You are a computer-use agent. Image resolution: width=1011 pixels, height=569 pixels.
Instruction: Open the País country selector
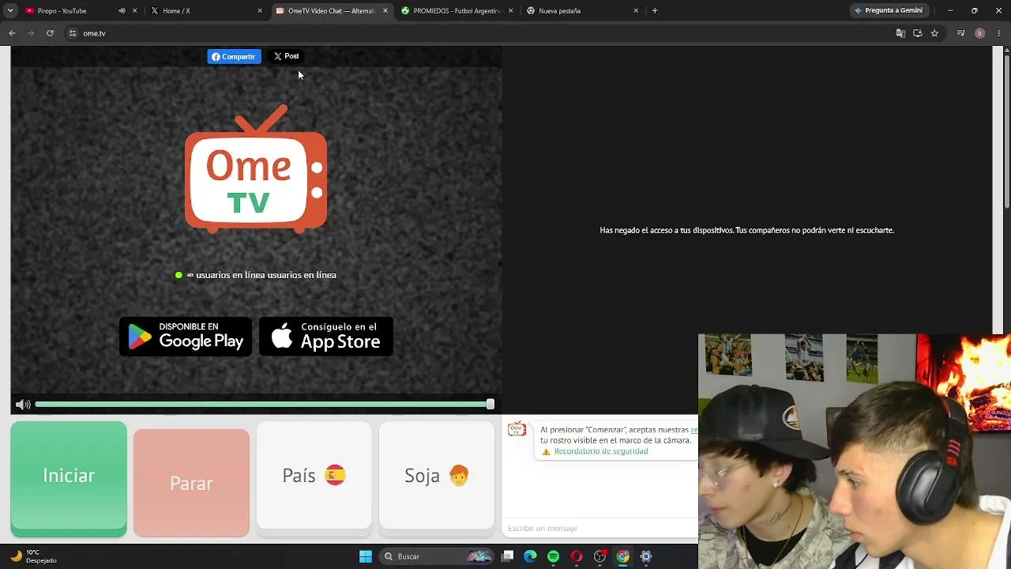[x=314, y=475]
